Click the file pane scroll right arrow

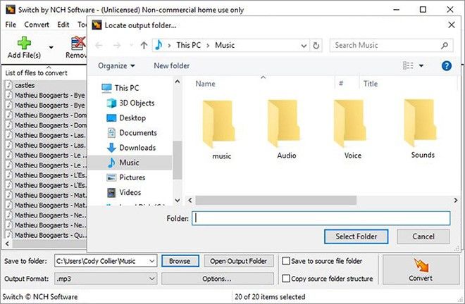pyautogui.click(x=456, y=201)
